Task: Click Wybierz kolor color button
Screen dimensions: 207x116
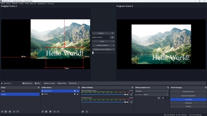Action: click(62, 83)
